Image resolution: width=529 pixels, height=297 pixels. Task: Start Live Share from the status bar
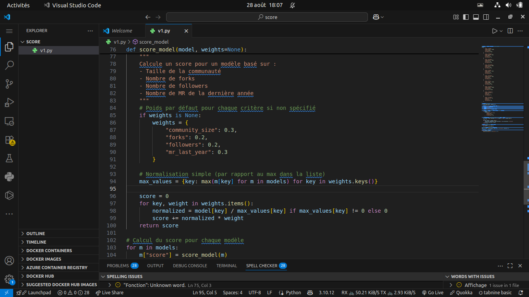point(110,293)
